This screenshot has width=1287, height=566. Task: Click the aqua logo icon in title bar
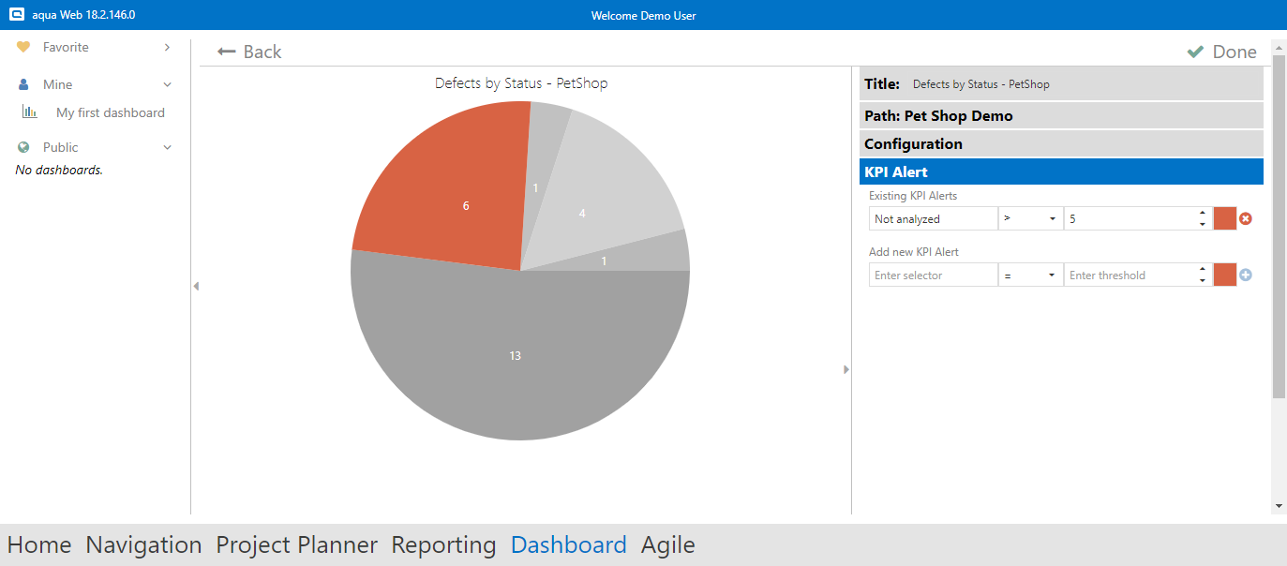click(16, 15)
